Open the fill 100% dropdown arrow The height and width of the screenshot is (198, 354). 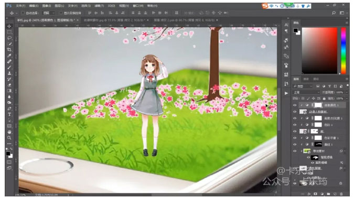tap(347, 98)
